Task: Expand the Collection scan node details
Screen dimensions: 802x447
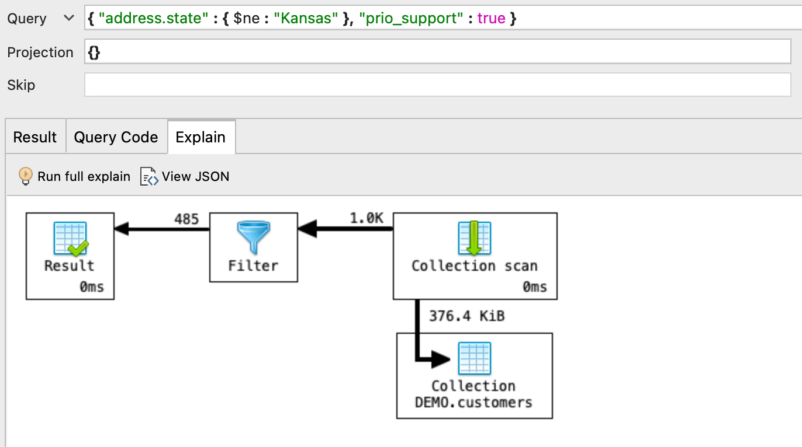Action: pyautogui.click(x=475, y=266)
